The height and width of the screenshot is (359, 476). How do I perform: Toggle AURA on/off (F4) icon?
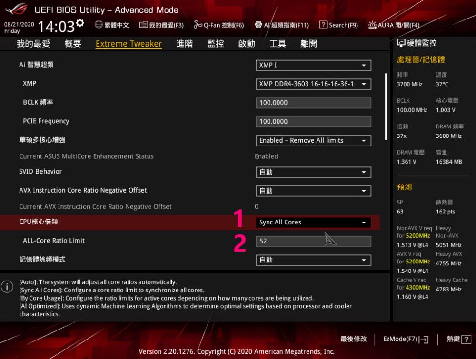[372, 25]
